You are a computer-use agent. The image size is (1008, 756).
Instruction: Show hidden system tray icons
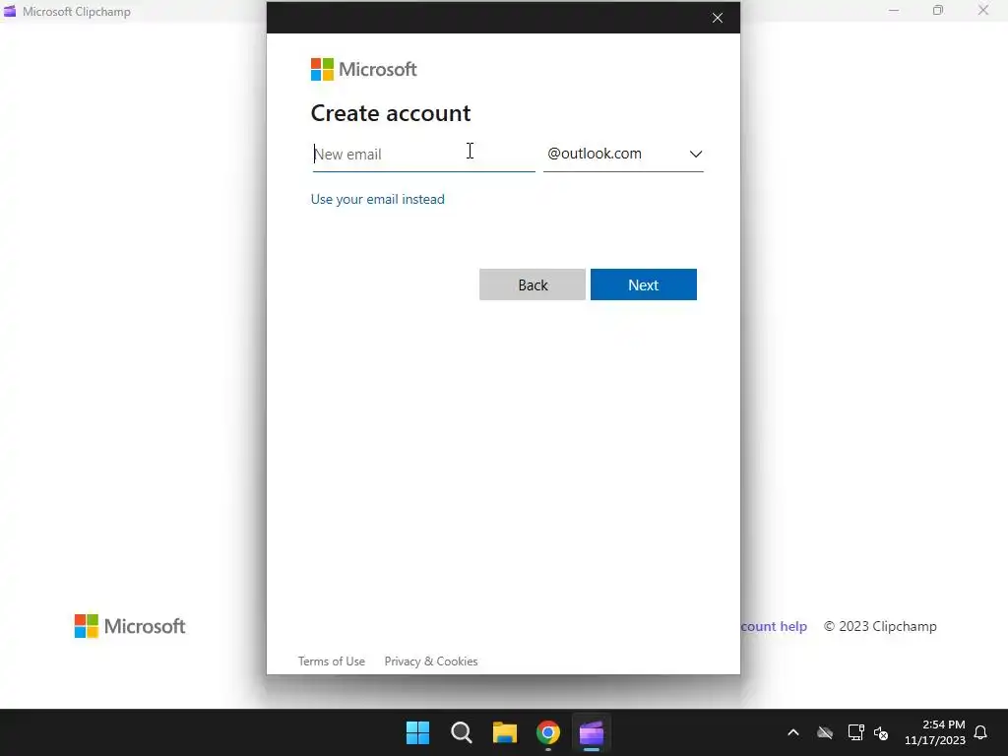coord(793,732)
